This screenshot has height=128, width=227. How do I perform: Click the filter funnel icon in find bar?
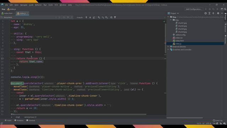point(115,17)
